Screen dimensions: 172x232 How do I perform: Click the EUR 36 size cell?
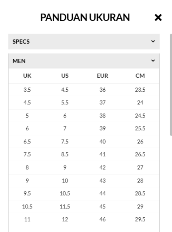coord(102,90)
